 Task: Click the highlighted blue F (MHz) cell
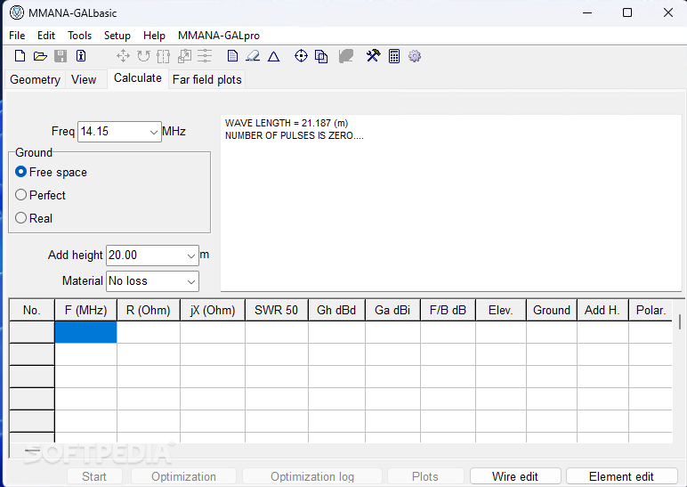(x=85, y=332)
